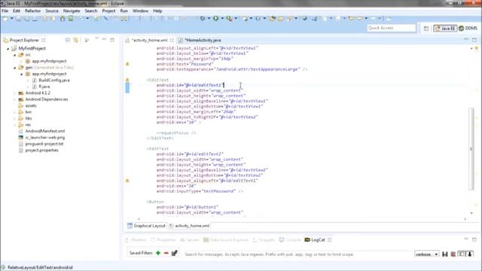Open the File menu
482x271 pixels.
coord(5,11)
